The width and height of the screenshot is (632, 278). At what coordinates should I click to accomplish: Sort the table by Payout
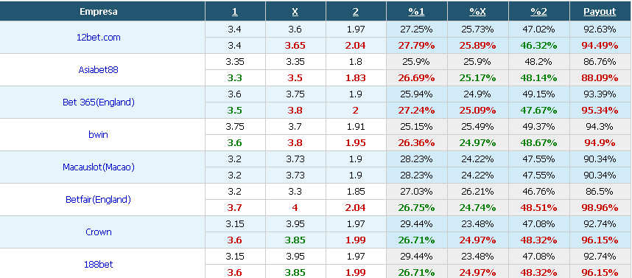pos(600,12)
